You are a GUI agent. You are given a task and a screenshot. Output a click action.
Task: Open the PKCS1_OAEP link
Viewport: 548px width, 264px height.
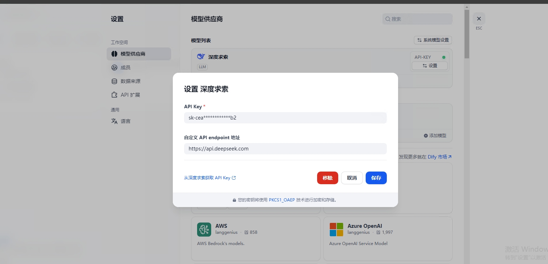282,200
